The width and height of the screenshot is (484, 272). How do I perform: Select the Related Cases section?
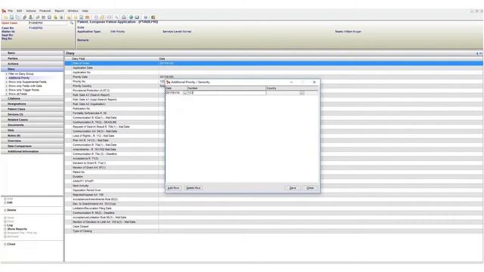[x=32, y=119]
